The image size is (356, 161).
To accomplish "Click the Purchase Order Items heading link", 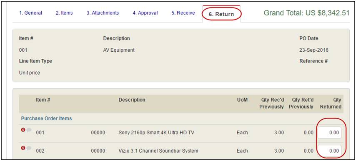I will (46, 118).
